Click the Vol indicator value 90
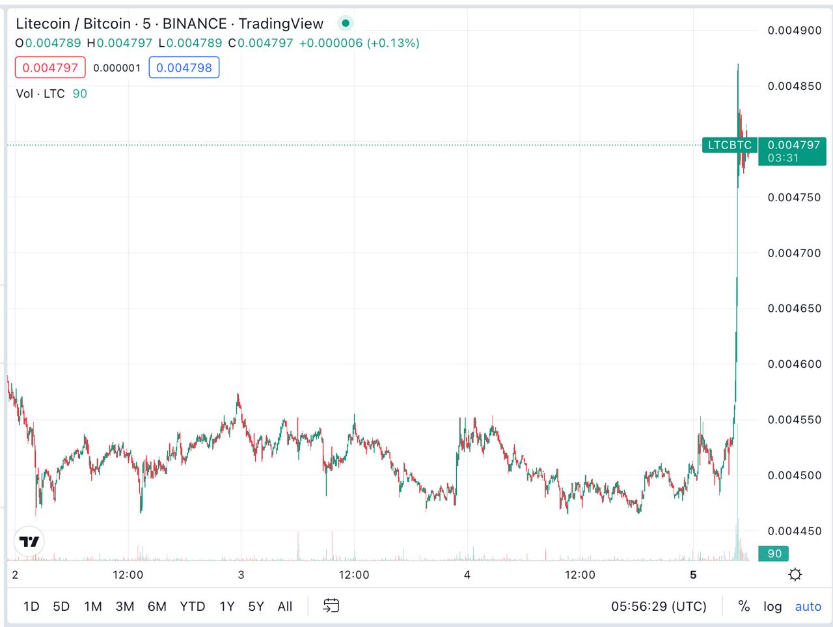This screenshot has width=833, height=627. point(79,94)
